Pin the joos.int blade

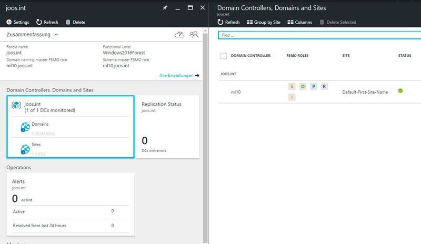pyautogui.click(x=165, y=8)
